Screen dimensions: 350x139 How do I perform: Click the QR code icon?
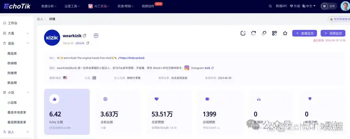click(x=274, y=33)
